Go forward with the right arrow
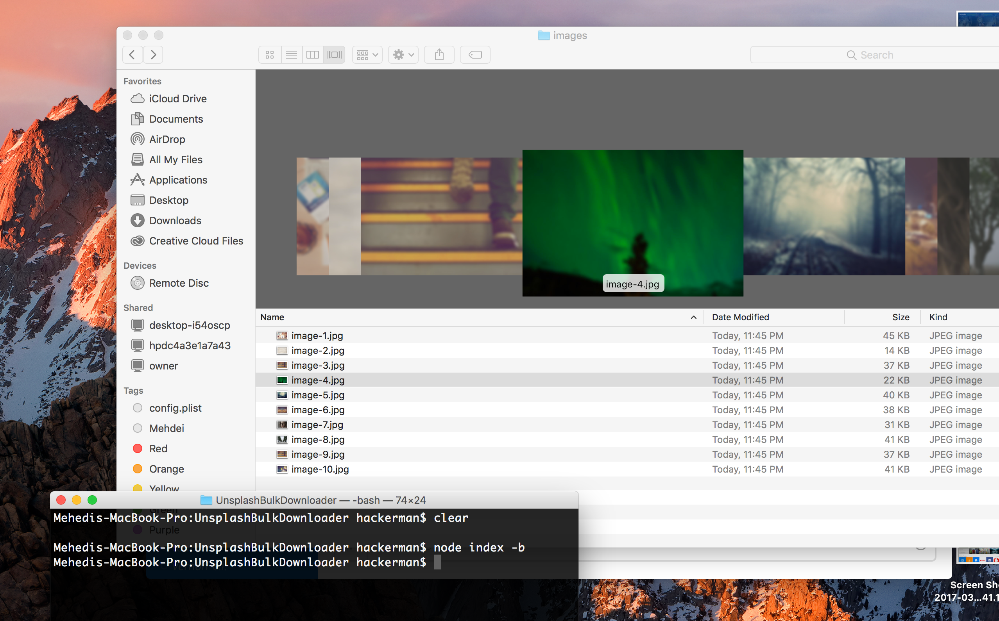This screenshot has width=999, height=621. click(153, 55)
